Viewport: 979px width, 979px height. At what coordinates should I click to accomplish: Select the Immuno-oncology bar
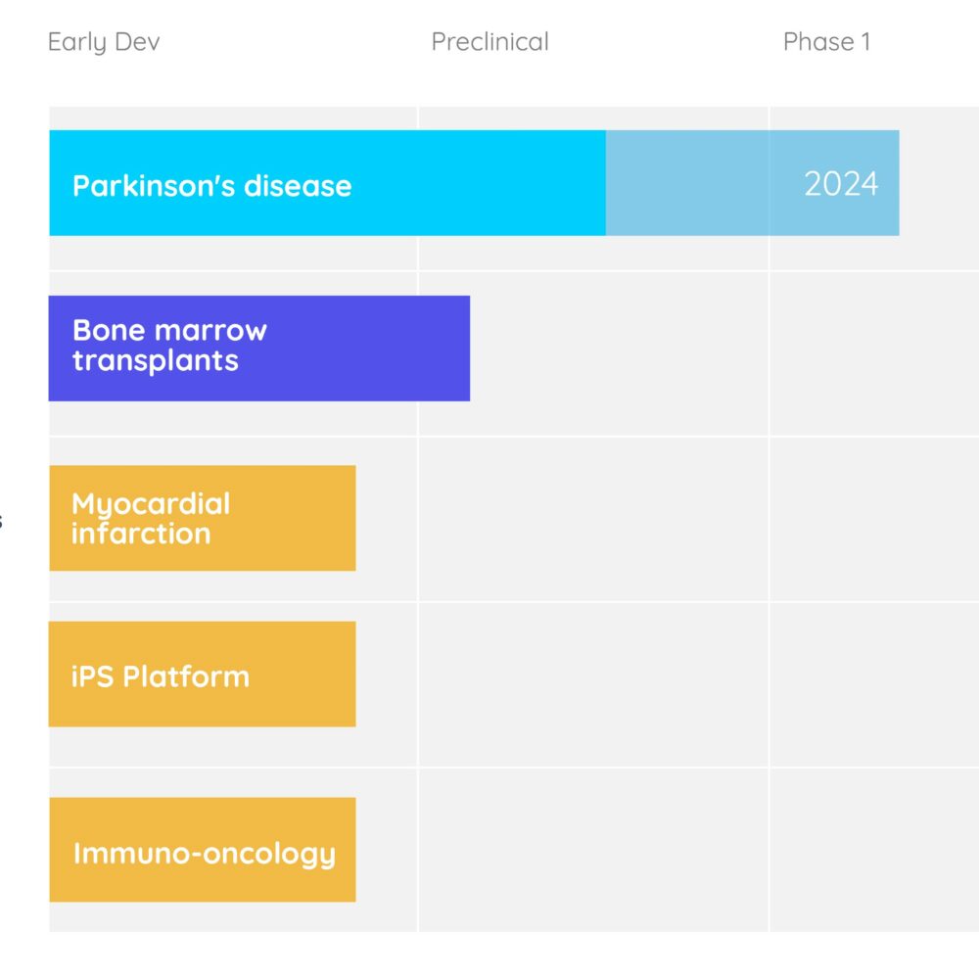(203, 850)
